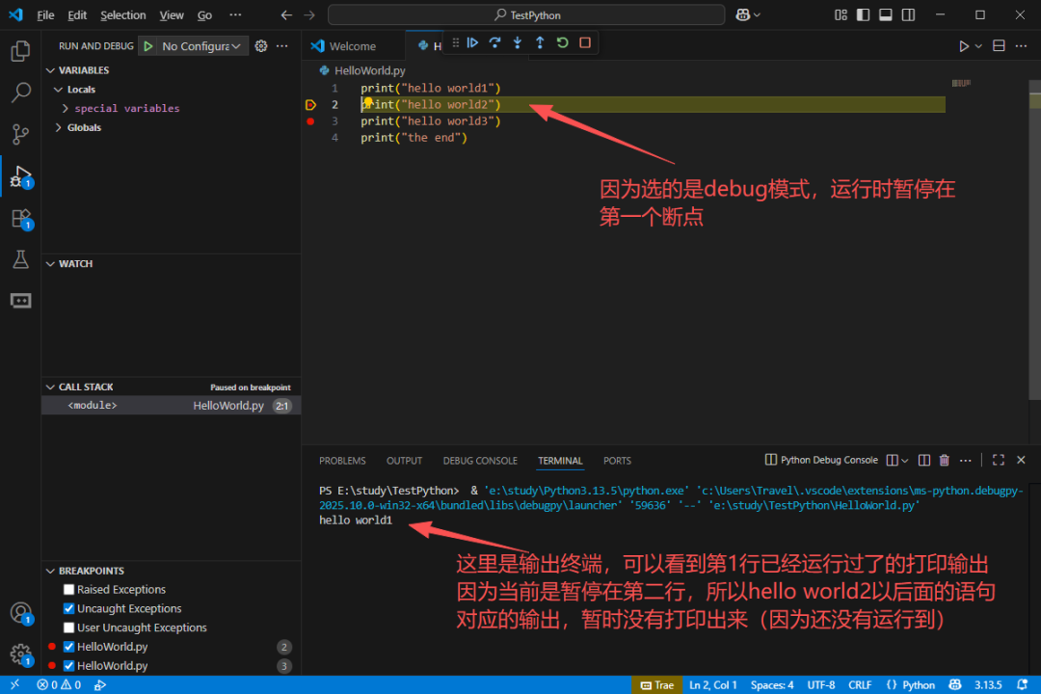This screenshot has height=694, width=1041.
Task: Enable User Uncaught Exceptions checkbox
Action: click(x=68, y=627)
